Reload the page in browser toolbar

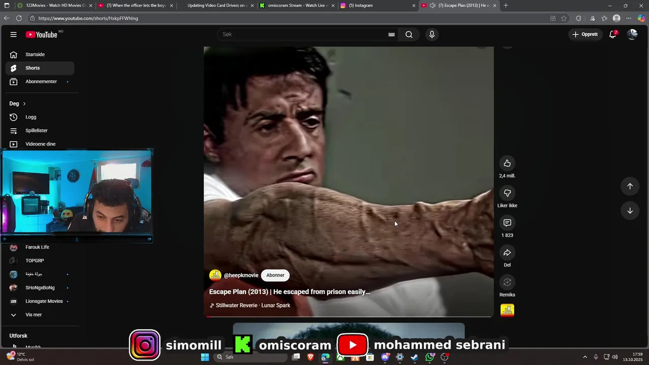coord(19,18)
